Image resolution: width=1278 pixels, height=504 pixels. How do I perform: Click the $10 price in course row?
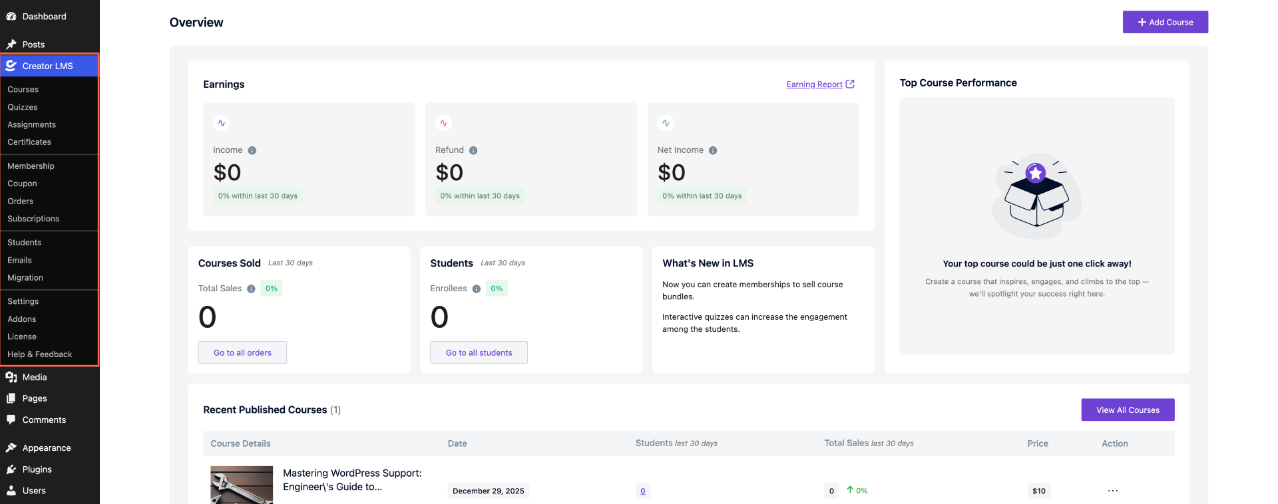(x=1038, y=491)
